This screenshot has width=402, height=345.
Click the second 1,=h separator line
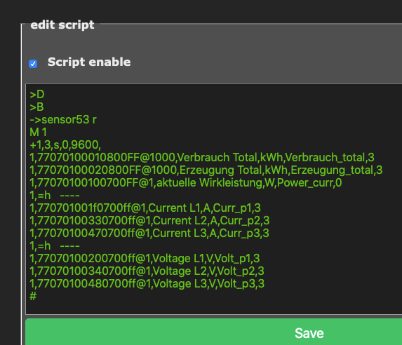point(55,246)
